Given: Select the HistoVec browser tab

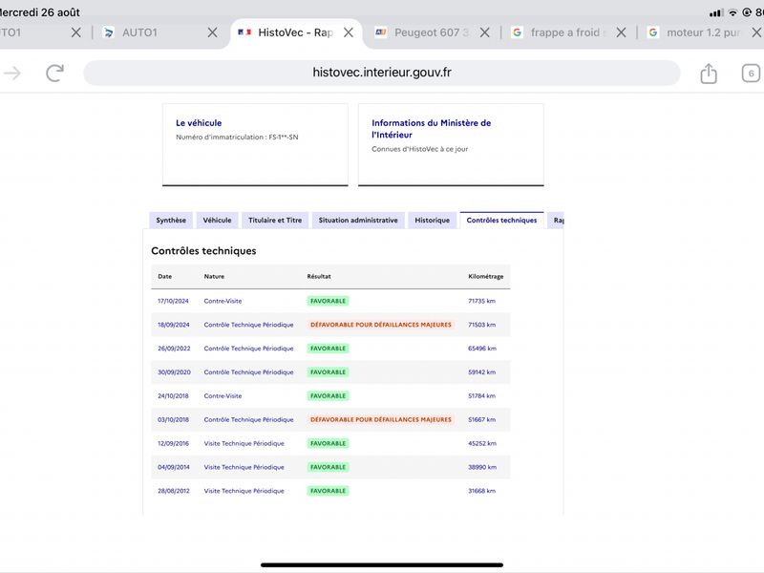Looking at the screenshot, I should 295,32.
